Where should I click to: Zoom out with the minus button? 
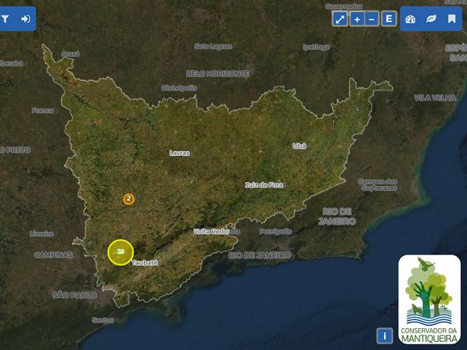click(x=372, y=19)
